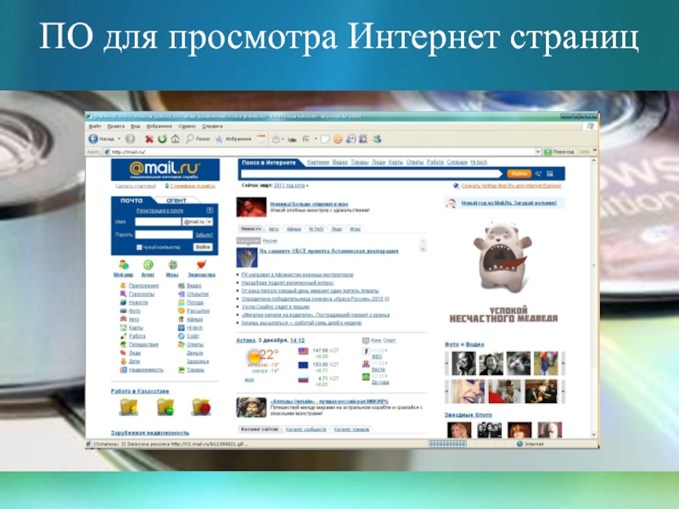Click the green Refresh page icon
Viewport: 679px width, 509px height.
tap(161, 138)
